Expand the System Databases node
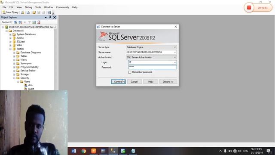 pos(10,34)
